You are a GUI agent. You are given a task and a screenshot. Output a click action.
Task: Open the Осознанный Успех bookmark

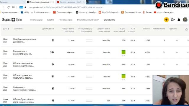(x=131, y=12)
